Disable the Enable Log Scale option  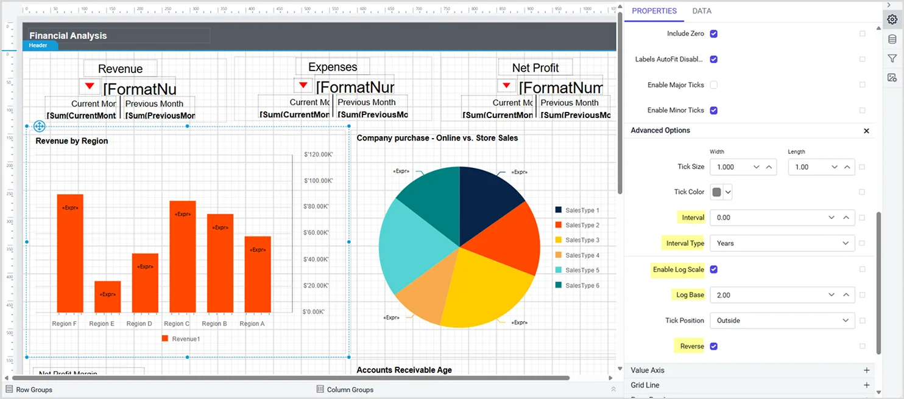point(714,269)
